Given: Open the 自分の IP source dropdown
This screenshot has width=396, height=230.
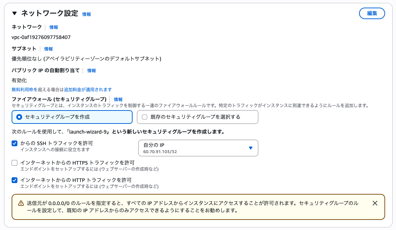Looking at the screenshot, I should 198,148.
